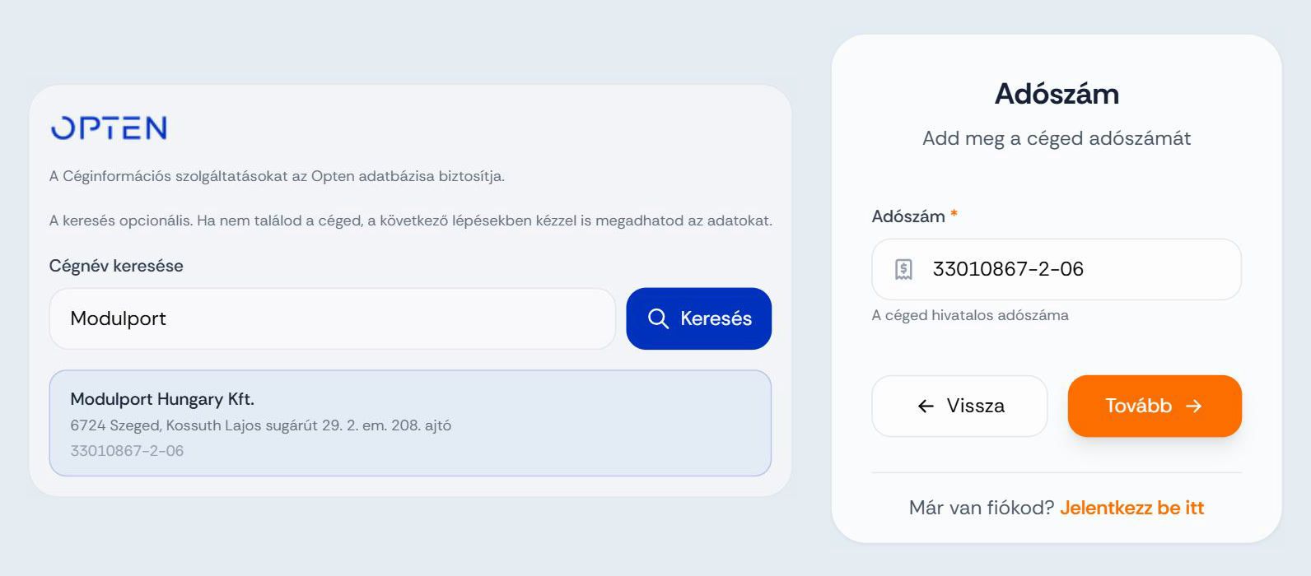Click the Keresés search button
The width and height of the screenshot is (1311, 576).
[x=698, y=318]
